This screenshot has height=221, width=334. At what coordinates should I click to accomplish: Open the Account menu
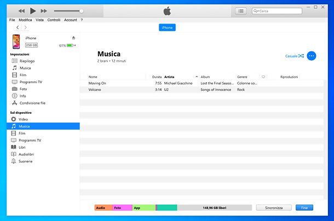point(71,20)
